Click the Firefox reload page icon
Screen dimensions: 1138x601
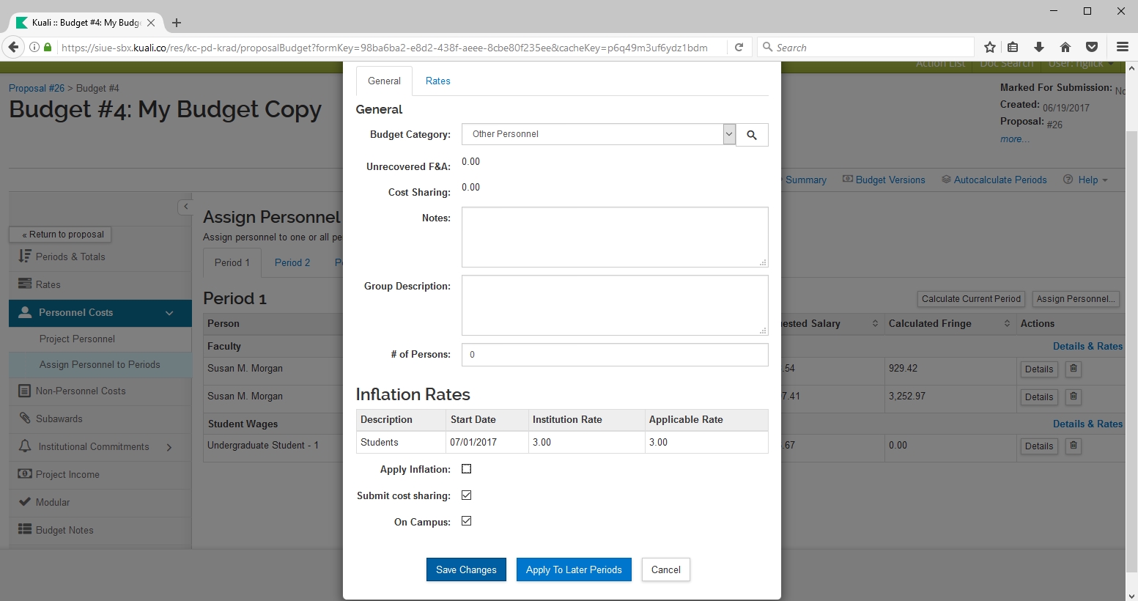(739, 47)
